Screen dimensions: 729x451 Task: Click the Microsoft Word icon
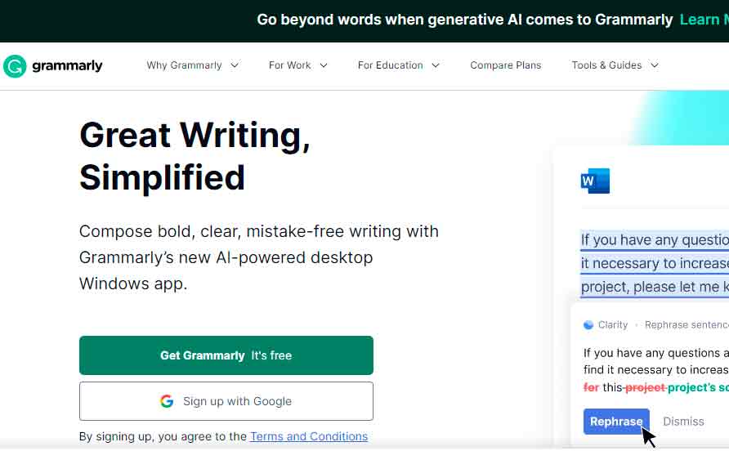click(595, 181)
